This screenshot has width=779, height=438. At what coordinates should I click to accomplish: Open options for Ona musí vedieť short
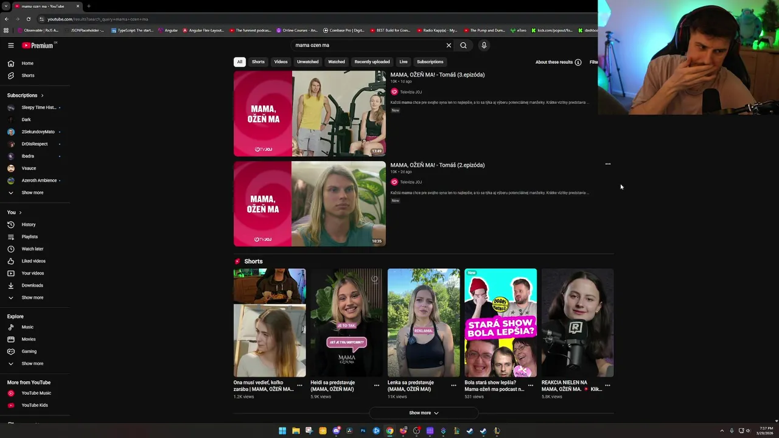[x=299, y=386]
